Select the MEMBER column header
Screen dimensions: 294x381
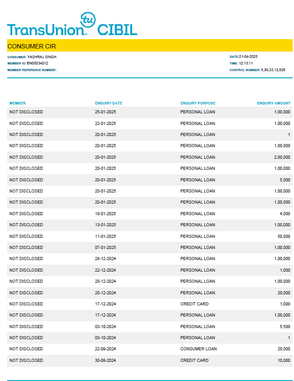[x=17, y=103]
